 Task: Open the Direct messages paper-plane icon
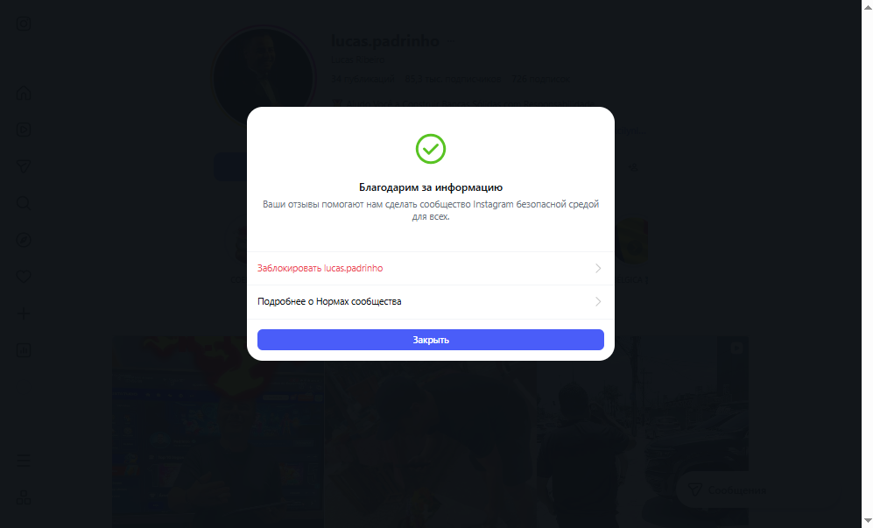click(x=24, y=166)
